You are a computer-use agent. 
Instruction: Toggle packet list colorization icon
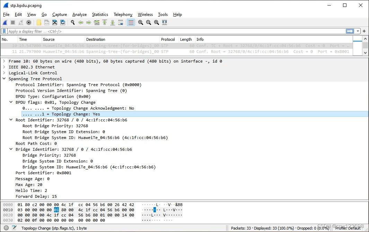click(x=131, y=22)
